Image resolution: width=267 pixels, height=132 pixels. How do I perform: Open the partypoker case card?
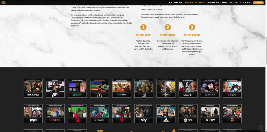(55, 114)
